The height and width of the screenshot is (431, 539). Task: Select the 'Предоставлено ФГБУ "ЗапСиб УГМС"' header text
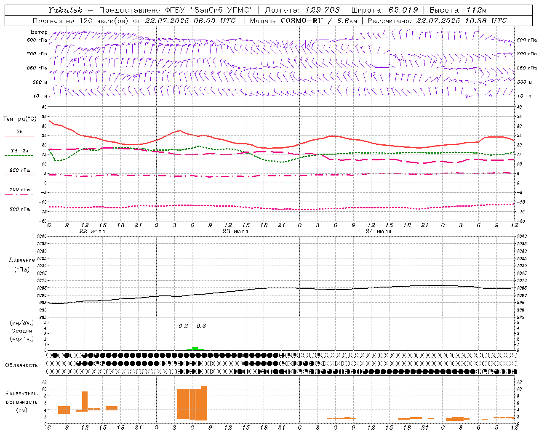pyautogui.click(x=176, y=10)
